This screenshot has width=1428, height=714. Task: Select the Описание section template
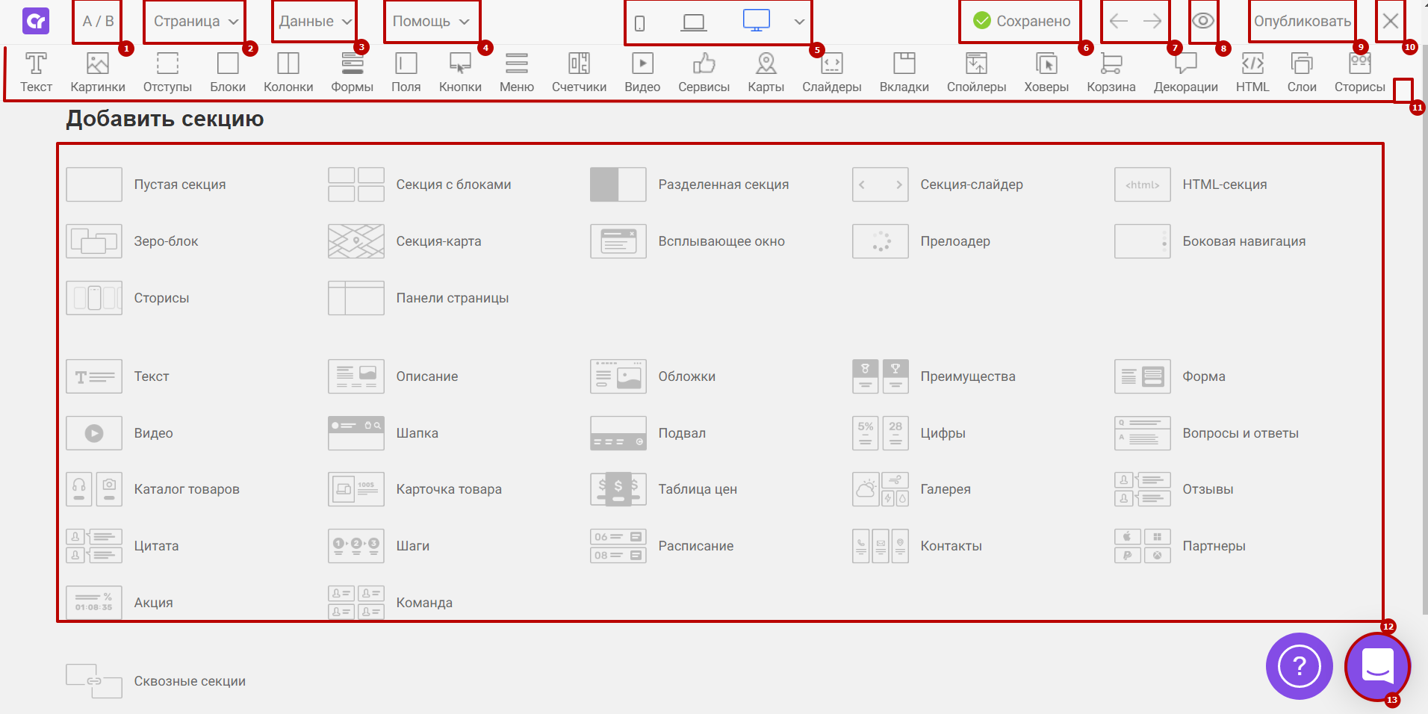tap(393, 376)
